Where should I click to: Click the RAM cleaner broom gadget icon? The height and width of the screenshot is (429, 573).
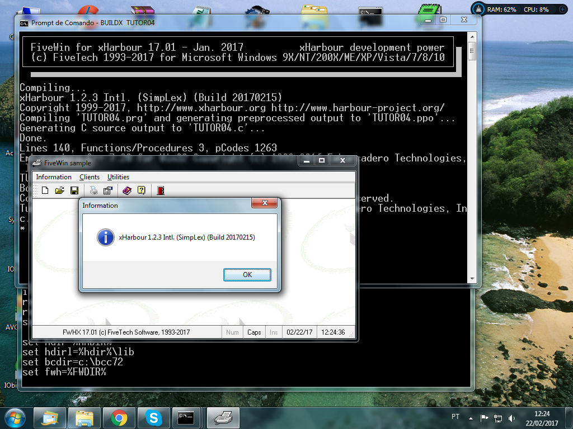click(x=478, y=9)
